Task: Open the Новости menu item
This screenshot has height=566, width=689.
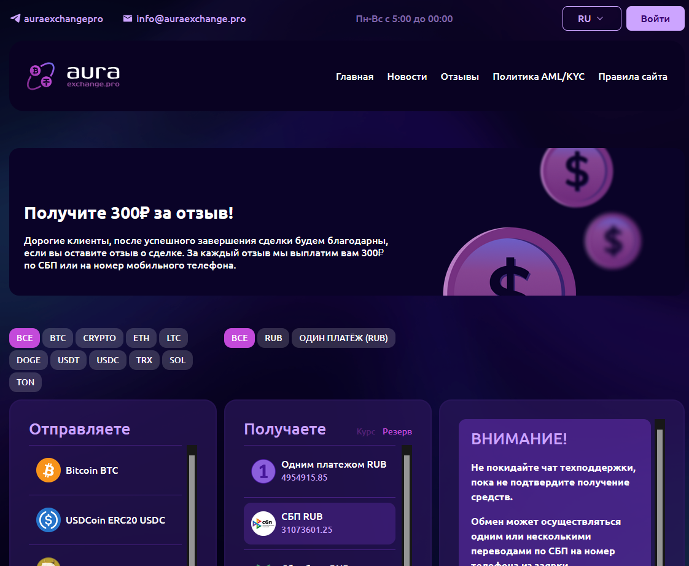Action: 407,77
